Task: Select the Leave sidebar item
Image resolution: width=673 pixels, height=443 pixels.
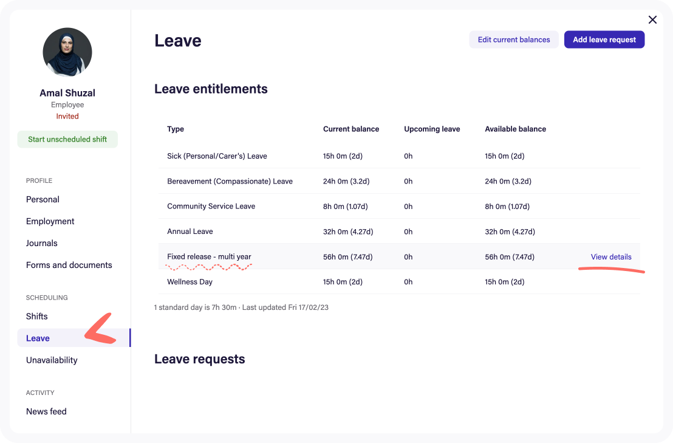Action: [38, 338]
